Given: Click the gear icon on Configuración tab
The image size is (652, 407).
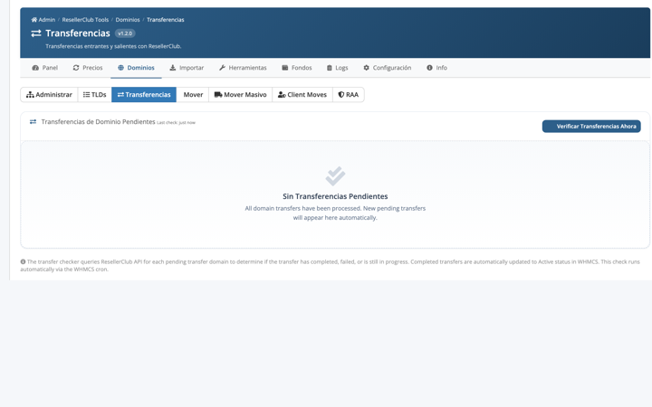Looking at the screenshot, I should tap(367, 68).
